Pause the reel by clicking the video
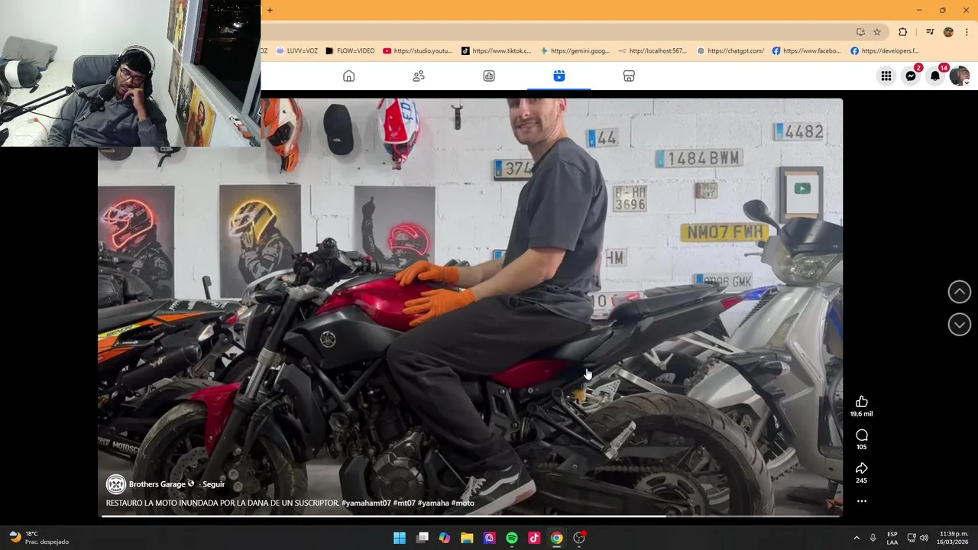 (x=470, y=306)
